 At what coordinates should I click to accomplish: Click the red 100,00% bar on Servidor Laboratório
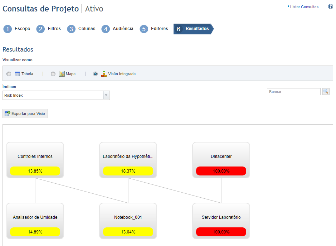pyautogui.click(x=221, y=232)
